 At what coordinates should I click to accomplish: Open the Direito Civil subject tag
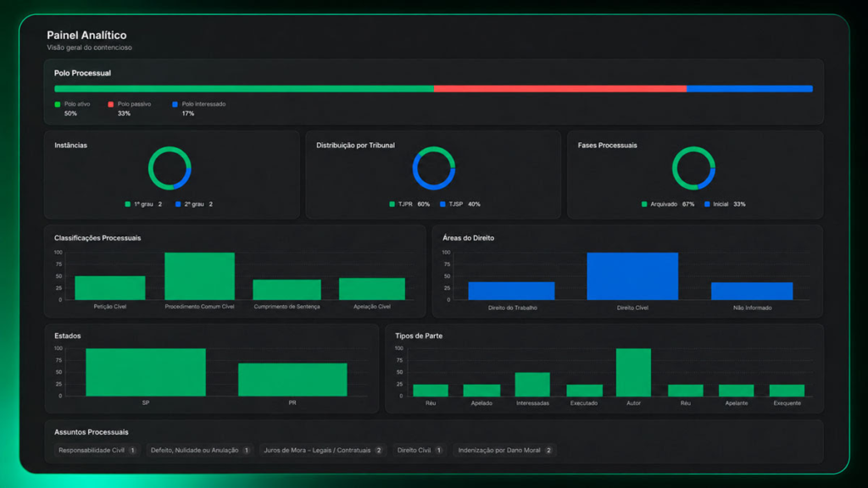[x=420, y=451]
